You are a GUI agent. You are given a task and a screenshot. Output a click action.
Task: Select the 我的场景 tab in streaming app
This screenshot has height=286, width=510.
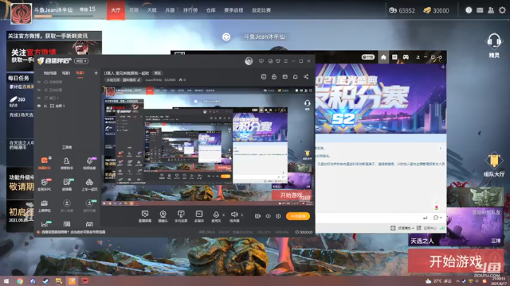tap(50, 73)
